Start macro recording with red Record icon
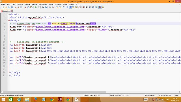 83,7
